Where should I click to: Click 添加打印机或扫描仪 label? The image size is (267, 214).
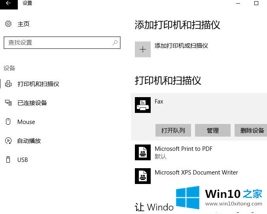(x=181, y=45)
